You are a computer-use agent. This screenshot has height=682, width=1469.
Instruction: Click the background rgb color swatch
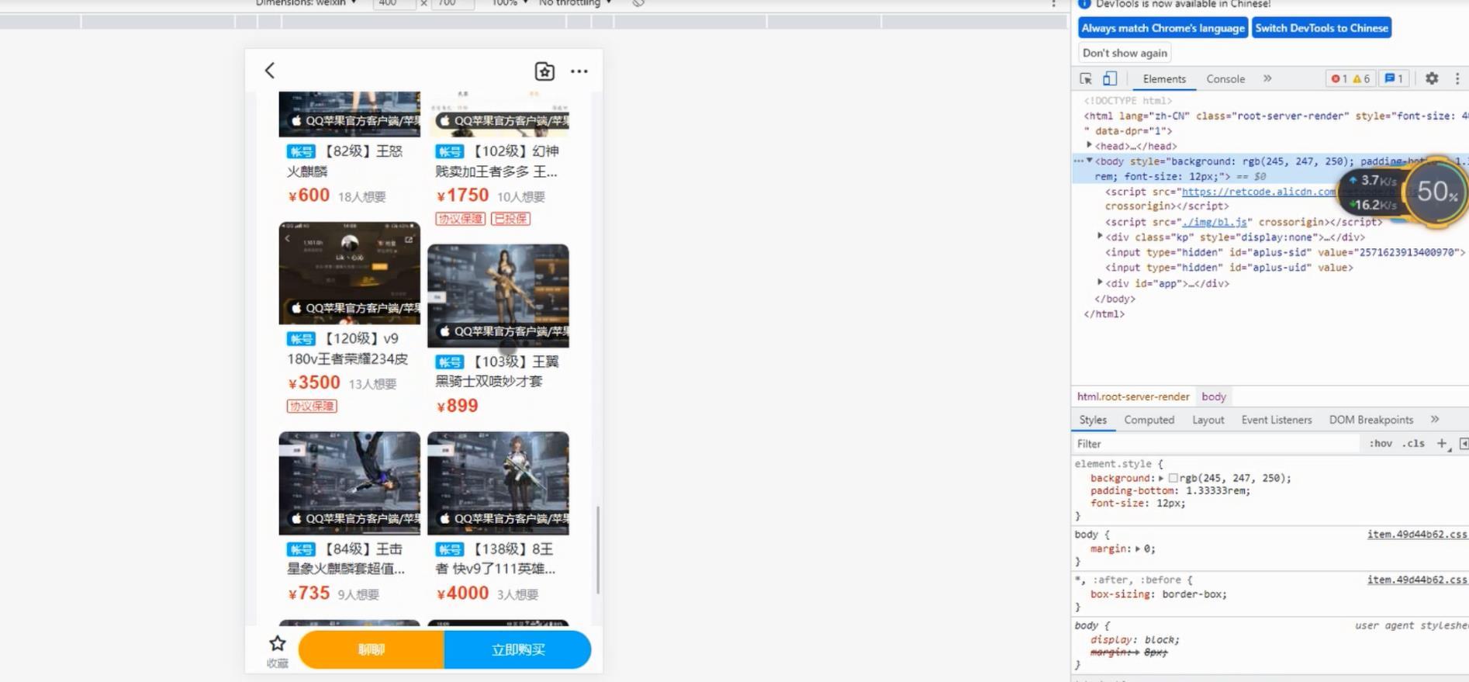(1173, 479)
